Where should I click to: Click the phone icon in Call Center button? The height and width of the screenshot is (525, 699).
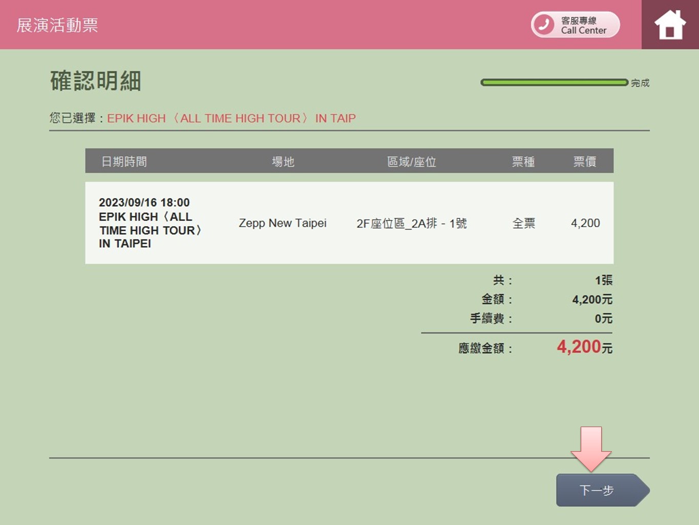click(x=544, y=25)
